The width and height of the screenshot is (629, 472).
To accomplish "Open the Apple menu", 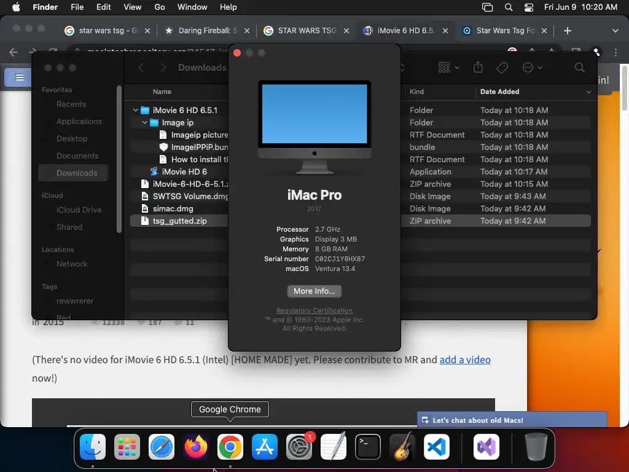I will pos(16,7).
